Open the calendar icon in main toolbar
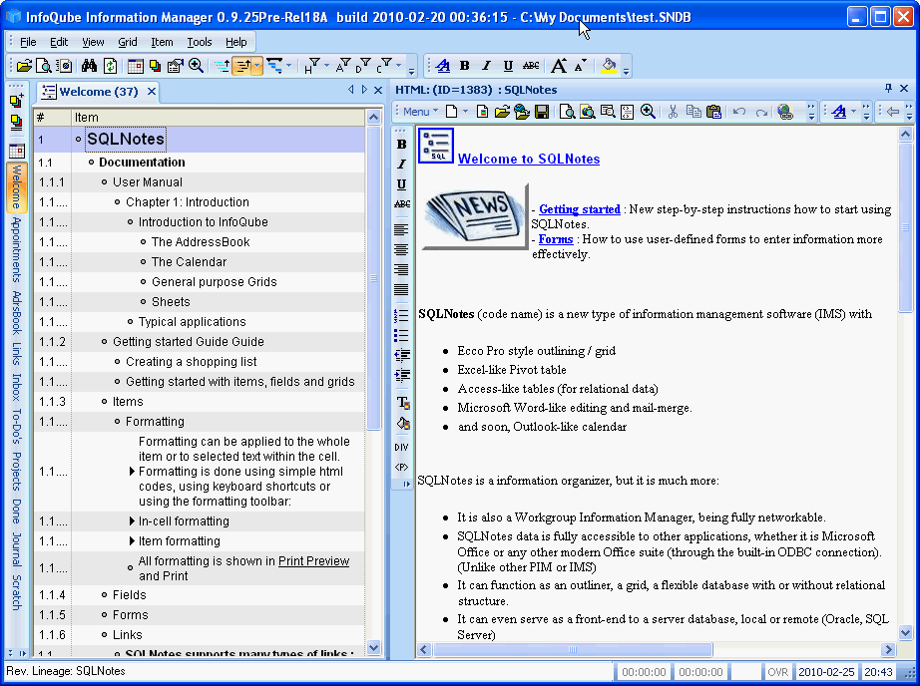Image resolution: width=920 pixels, height=686 pixels. (135, 66)
